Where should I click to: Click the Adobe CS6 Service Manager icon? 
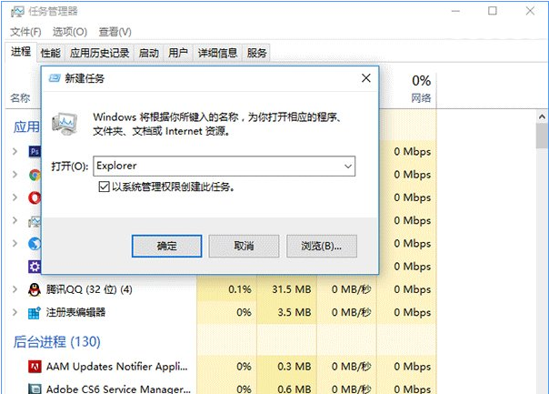[35, 388]
